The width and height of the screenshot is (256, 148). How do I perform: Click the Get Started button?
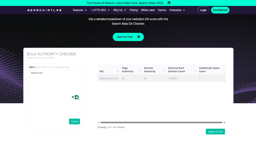pos(220,10)
